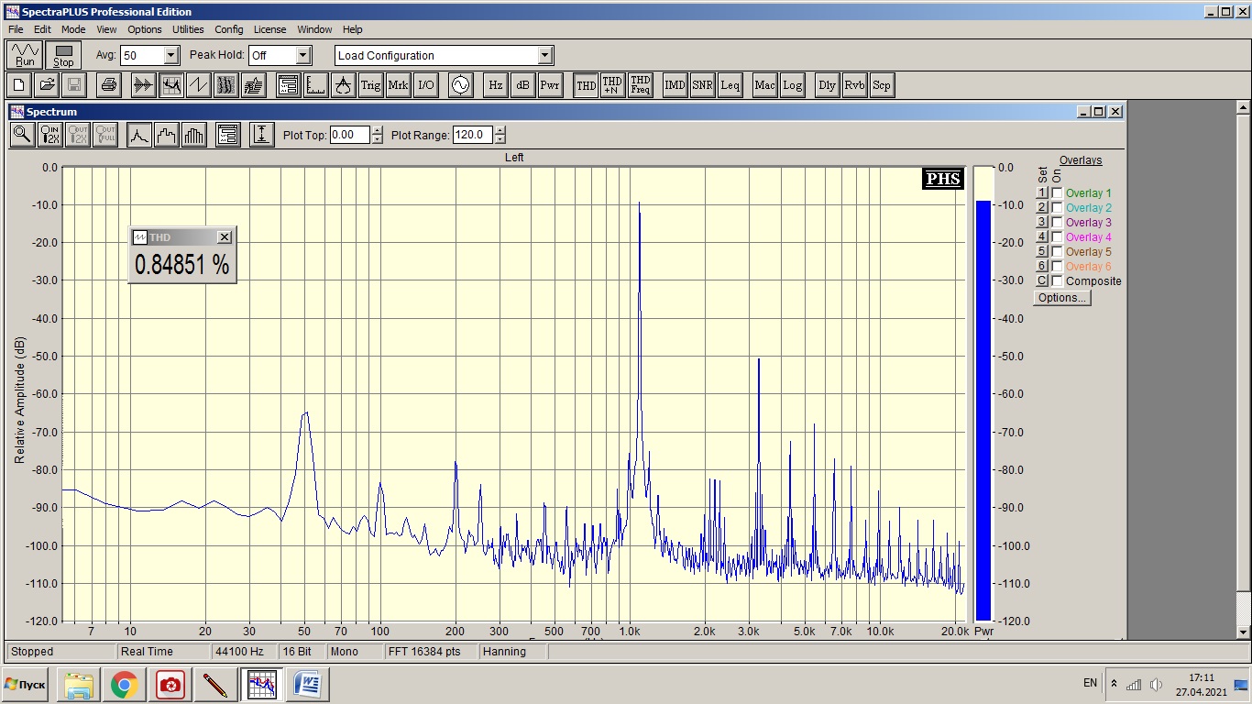Select the bar graph plot style icon
The width and height of the screenshot is (1252, 704).
[194, 135]
